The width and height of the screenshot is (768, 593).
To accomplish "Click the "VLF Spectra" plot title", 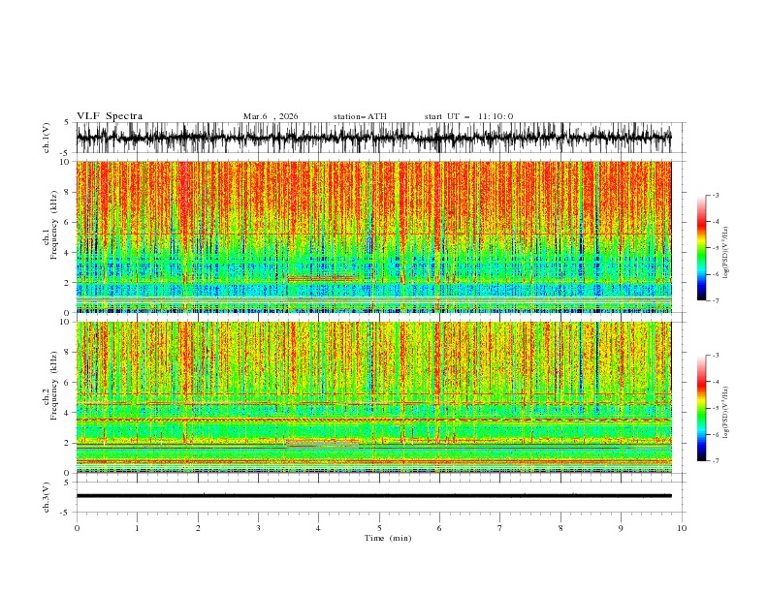I will click(x=110, y=116).
